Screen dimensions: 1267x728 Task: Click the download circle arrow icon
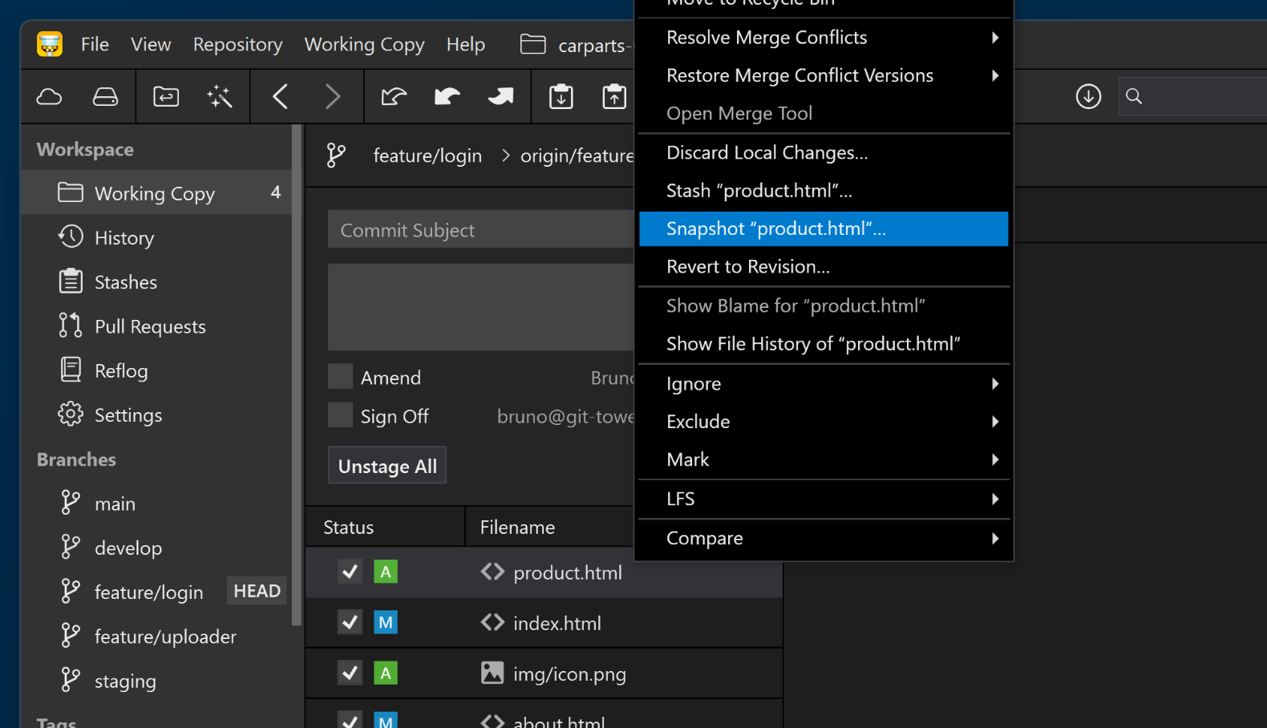[1087, 97]
